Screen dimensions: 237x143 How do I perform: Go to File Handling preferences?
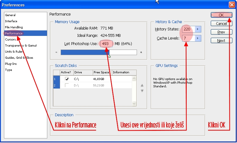14,27
